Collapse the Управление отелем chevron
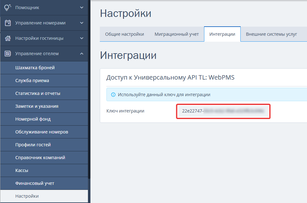The width and height of the screenshot is (307, 203). 82,54
